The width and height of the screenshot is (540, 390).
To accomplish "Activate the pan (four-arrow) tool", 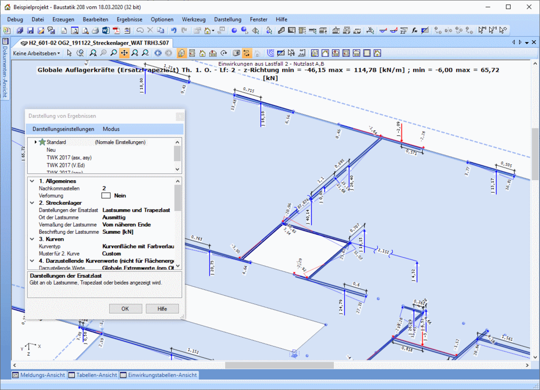I will click(124, 53).
